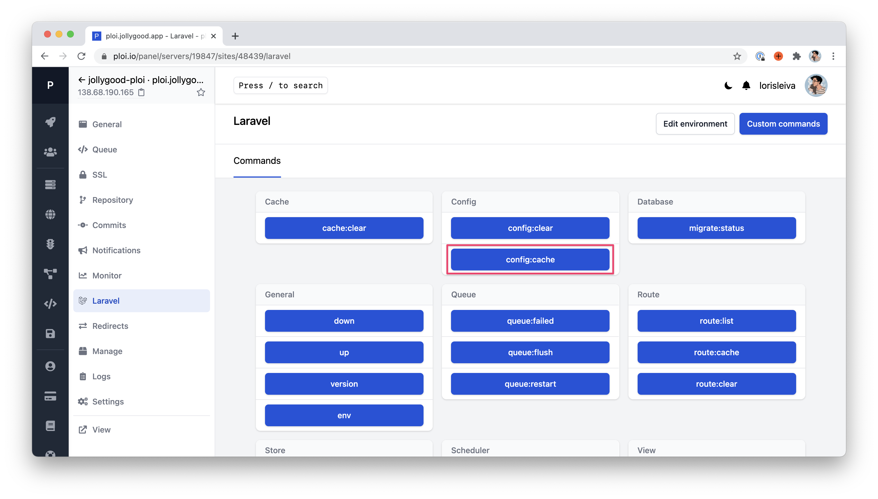The height and width of the screenshot is (499, 878).
Task: Open the Repository menu item
Action: click(141, 200)
